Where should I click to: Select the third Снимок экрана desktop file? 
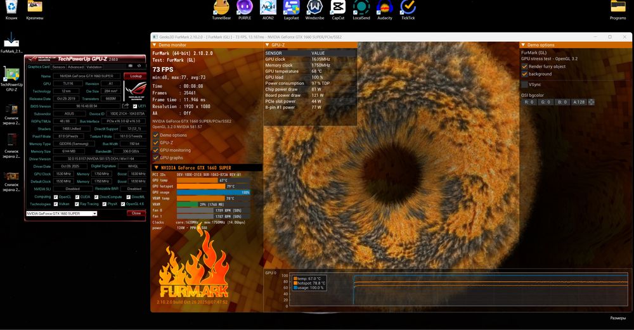point(11,181)
